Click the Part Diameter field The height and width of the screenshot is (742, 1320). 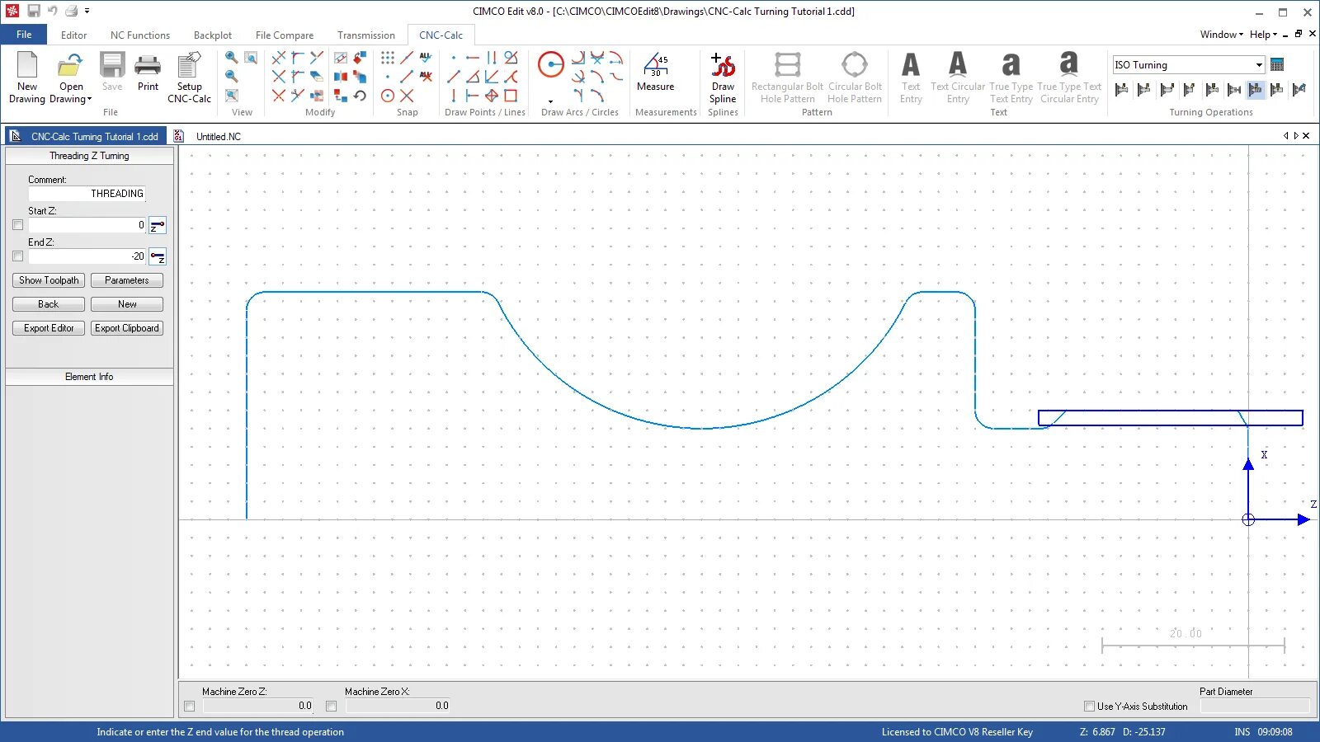(1255, 706)
